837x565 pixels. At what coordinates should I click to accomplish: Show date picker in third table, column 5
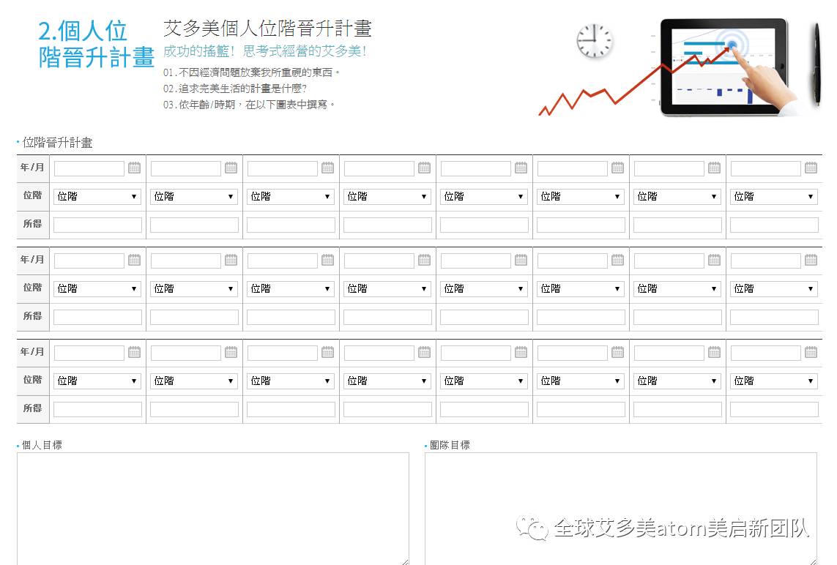click(x=521, y=352)
